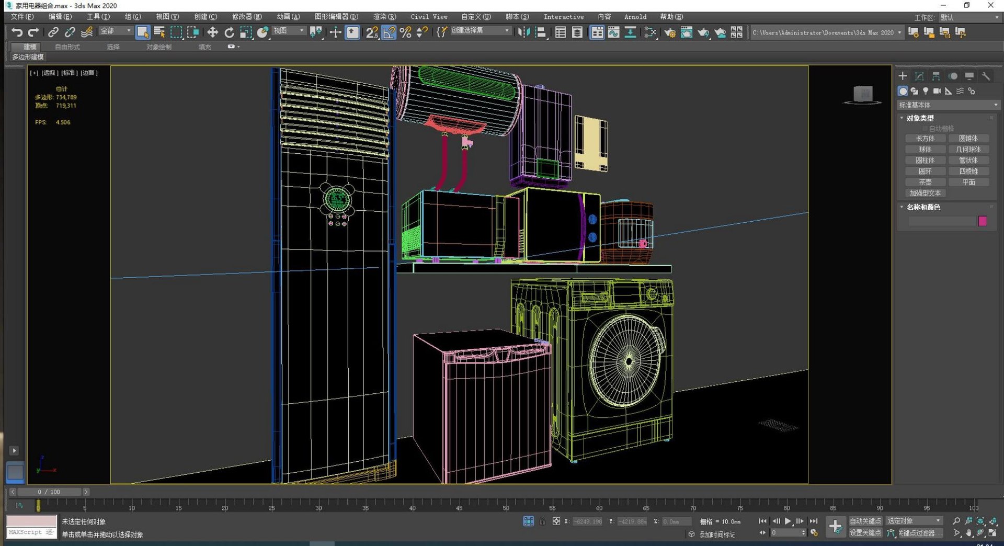Click the pink object color swatch
Viewport: 1004px width, 546px height.
983,221
